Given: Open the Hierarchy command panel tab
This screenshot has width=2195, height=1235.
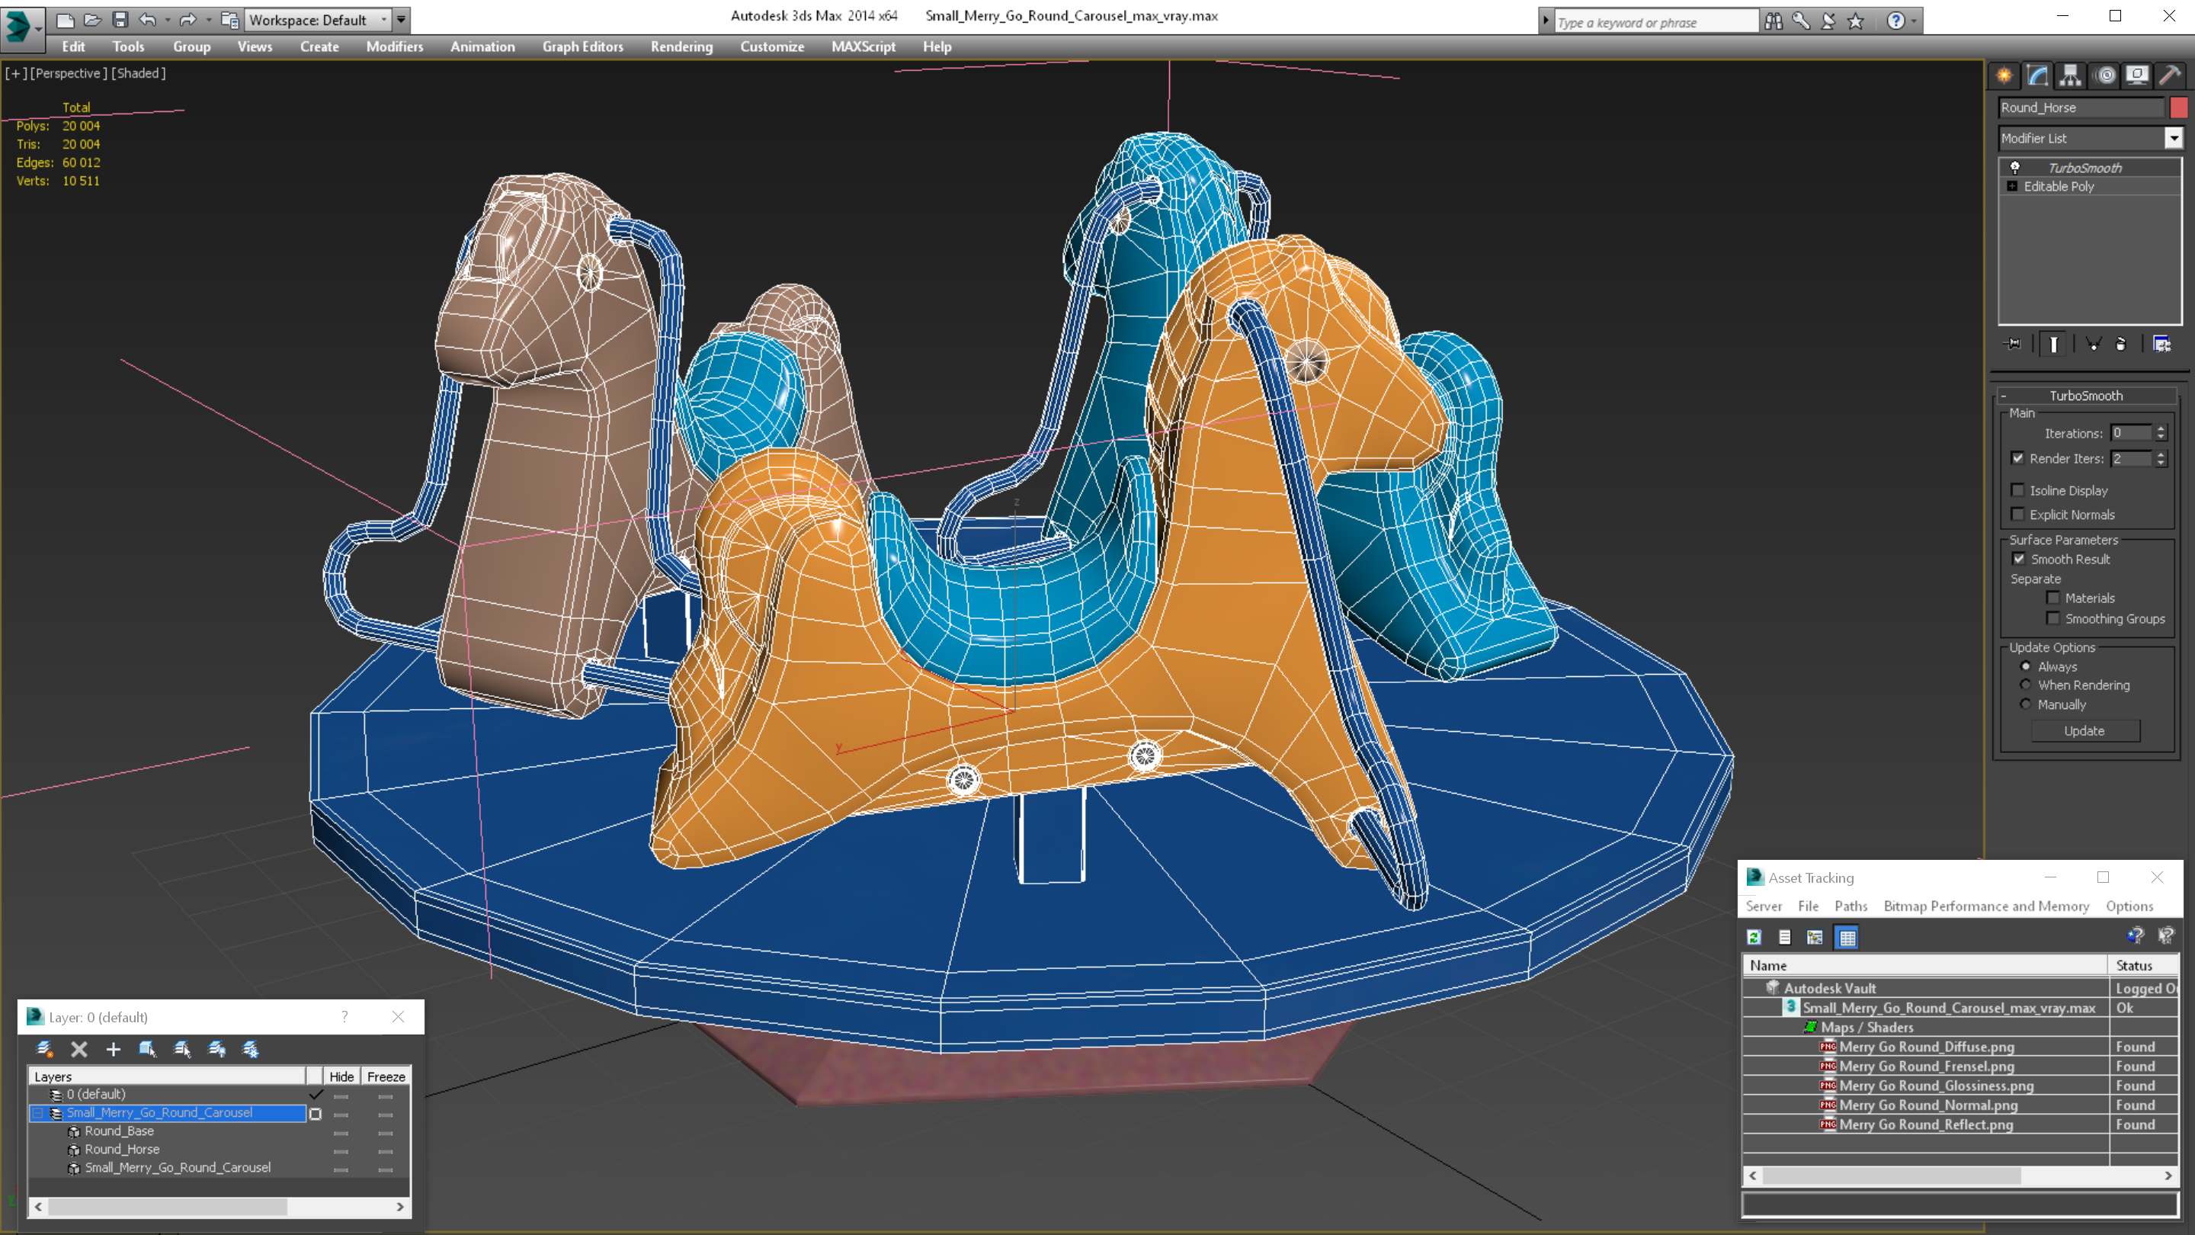Looking at the screenshot, I should [2071, 76].
